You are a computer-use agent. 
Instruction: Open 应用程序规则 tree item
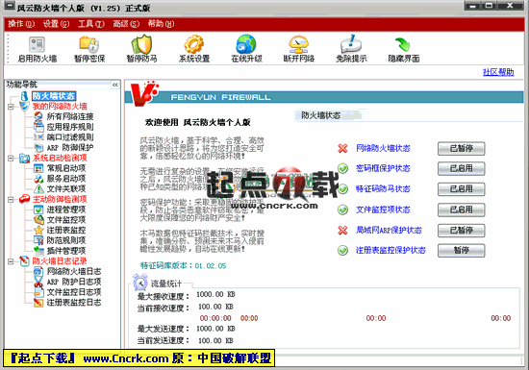[70, 127]
